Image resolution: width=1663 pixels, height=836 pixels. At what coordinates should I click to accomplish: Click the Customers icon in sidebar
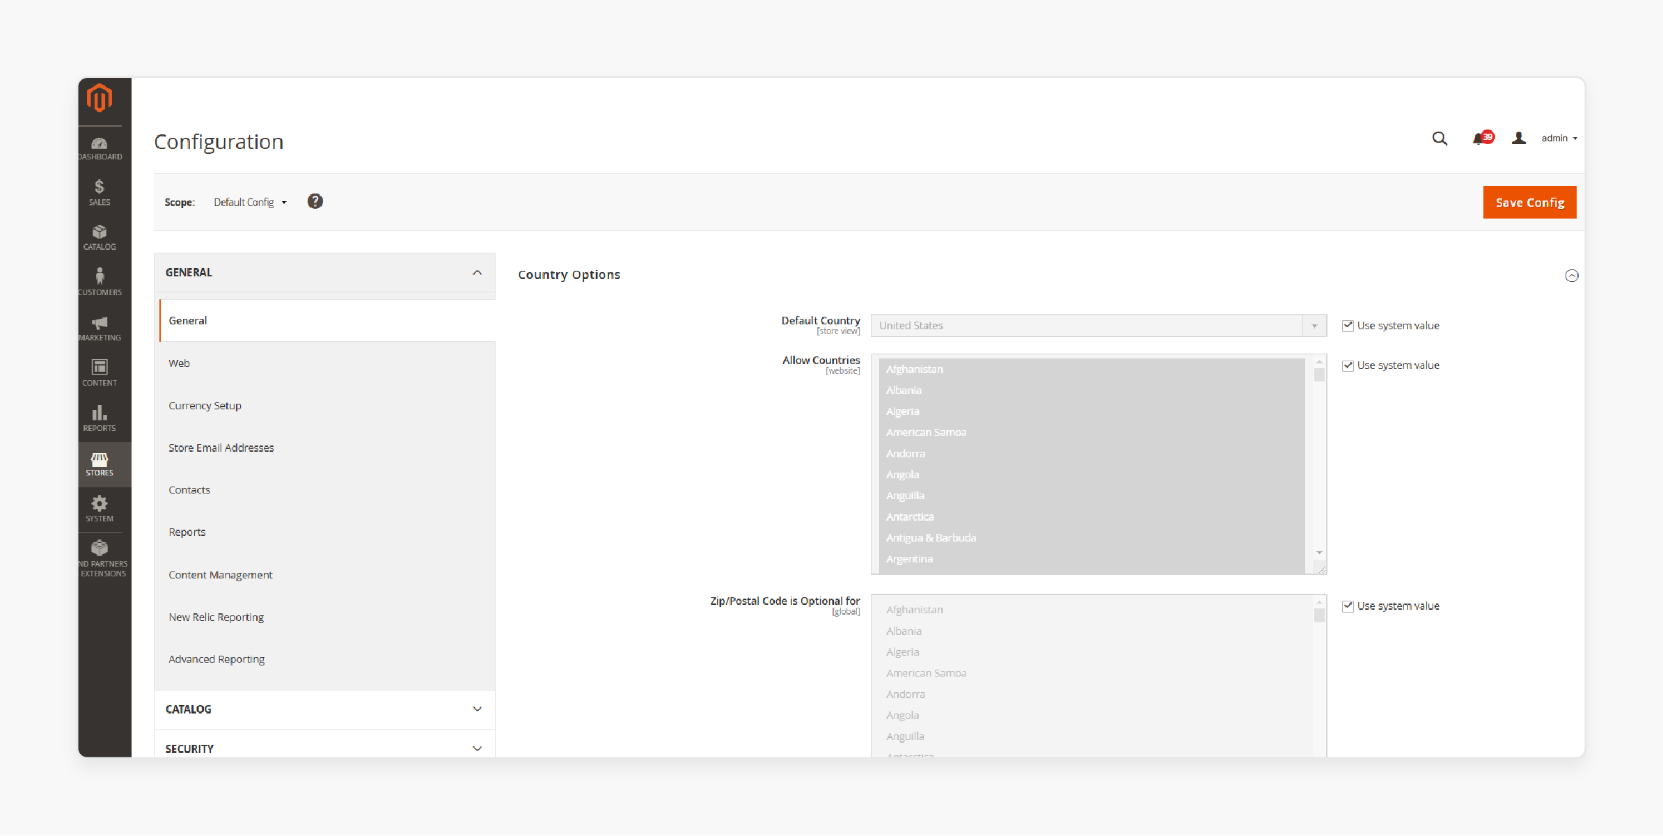pyautogui.click(x=100, y=279)
